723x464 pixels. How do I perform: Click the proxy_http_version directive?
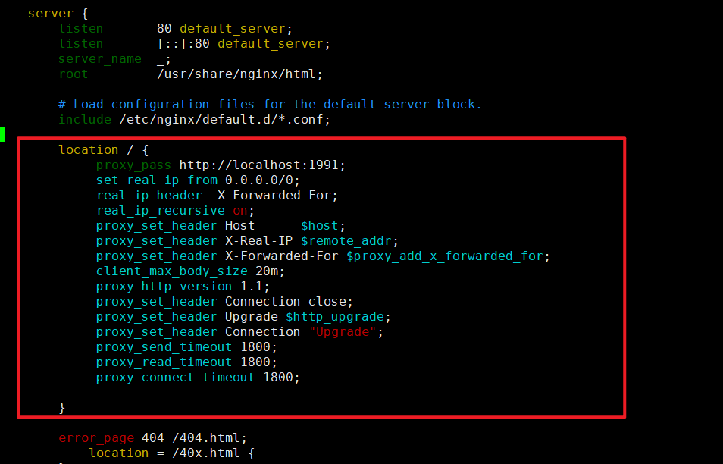pyautogui.click(x=164, y=287)
